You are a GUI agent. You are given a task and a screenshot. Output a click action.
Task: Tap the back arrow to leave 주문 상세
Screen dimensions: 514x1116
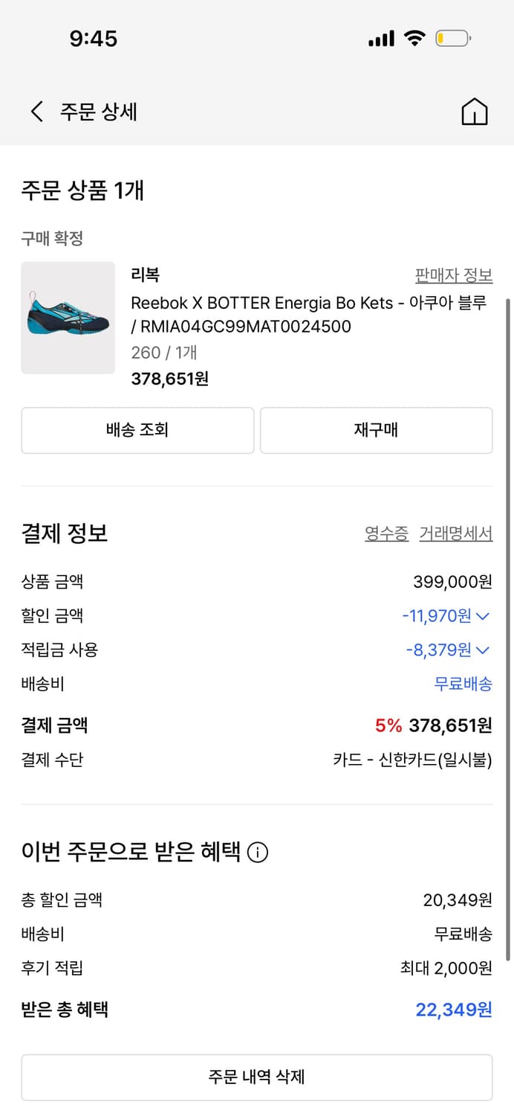(35, 109)
